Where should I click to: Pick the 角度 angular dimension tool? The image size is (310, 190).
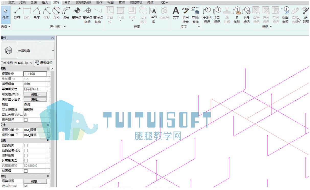click(x=37, y=13)
